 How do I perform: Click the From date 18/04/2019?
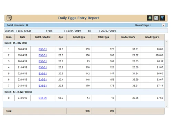(74, 31)
